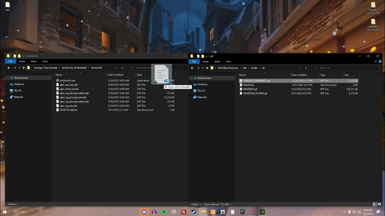The height and width of the screenshot is (216, 385).
Task: Click Snoopy's Gun Sounds breadcrumb
Action: [46, 68]
